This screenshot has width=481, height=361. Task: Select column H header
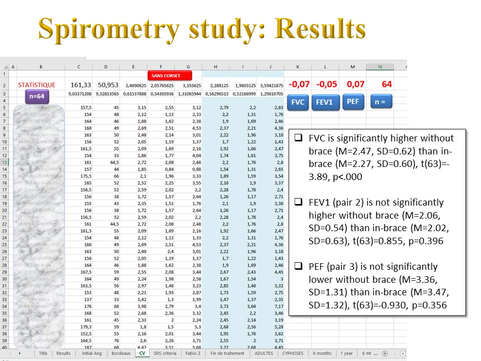(x=215, y=67)
